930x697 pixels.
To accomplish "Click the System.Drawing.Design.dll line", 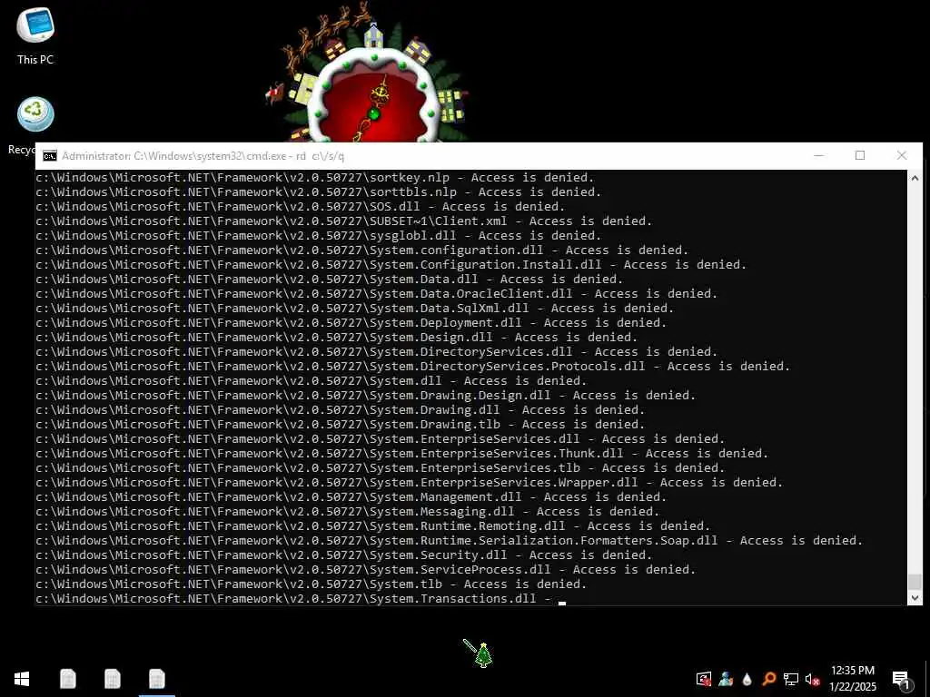I will click(365, 396).
